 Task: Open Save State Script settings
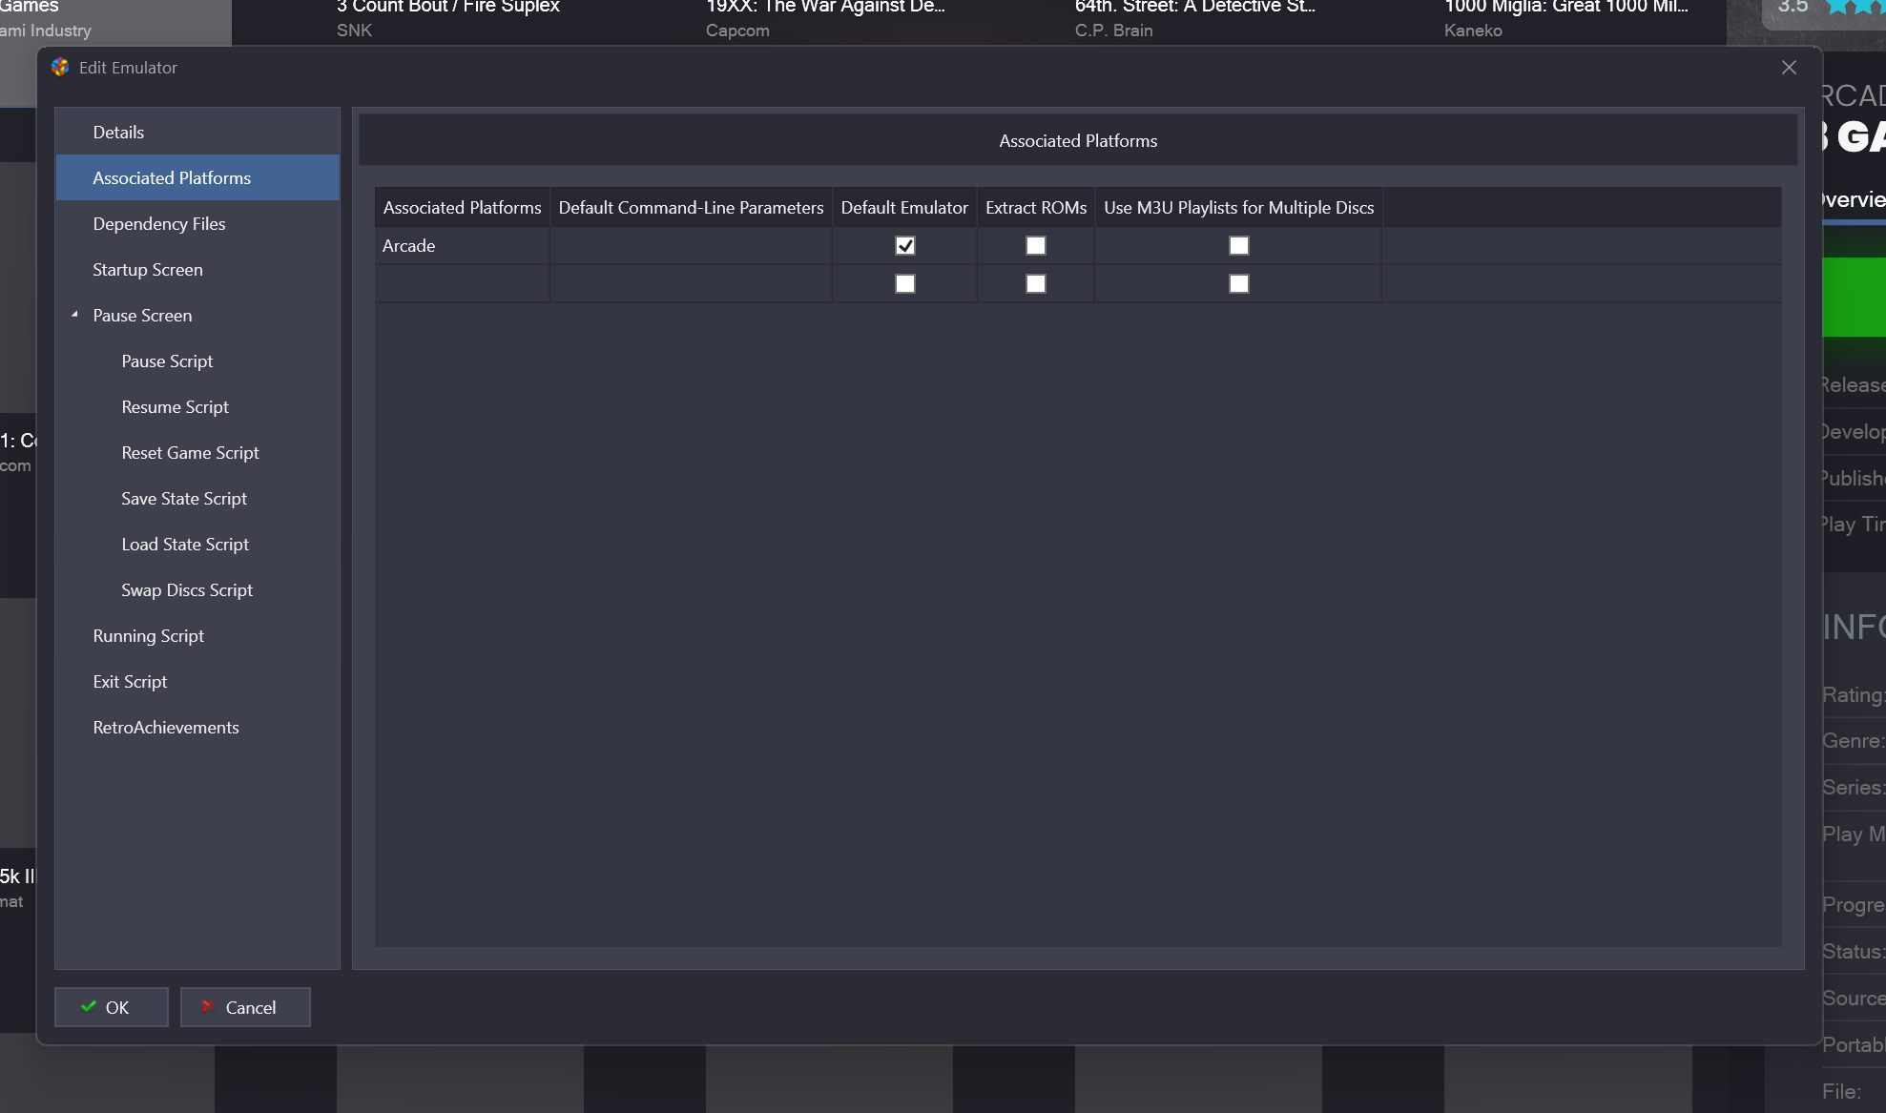pyautogui.click(x=184, y=499)
